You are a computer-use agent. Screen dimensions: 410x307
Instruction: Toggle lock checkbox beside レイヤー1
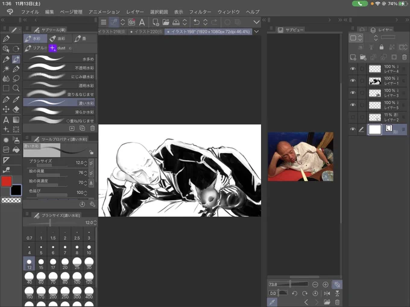[362, 81]
